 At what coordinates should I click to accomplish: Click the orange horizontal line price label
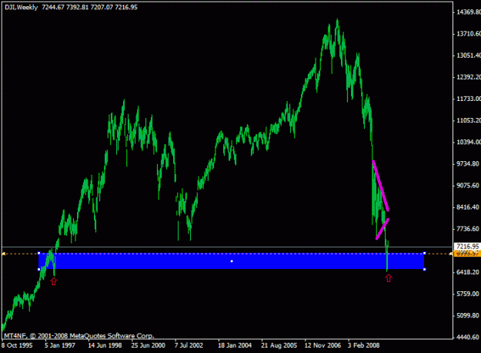(467, 254)
